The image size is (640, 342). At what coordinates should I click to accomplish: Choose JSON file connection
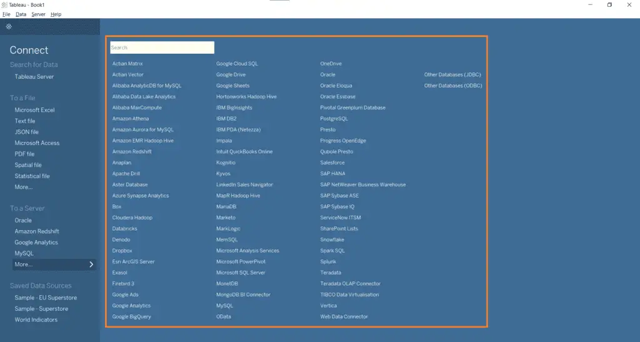[x=26, y=132]
